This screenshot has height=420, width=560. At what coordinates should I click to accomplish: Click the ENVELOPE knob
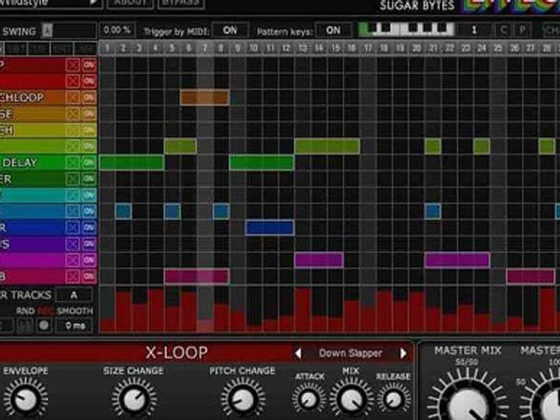25,399
